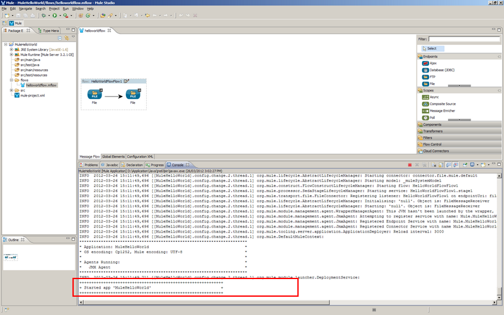Expand the Cloud Connectors palette drawer
This screenshot has width=504, height=315.
(x=459, y=151)
